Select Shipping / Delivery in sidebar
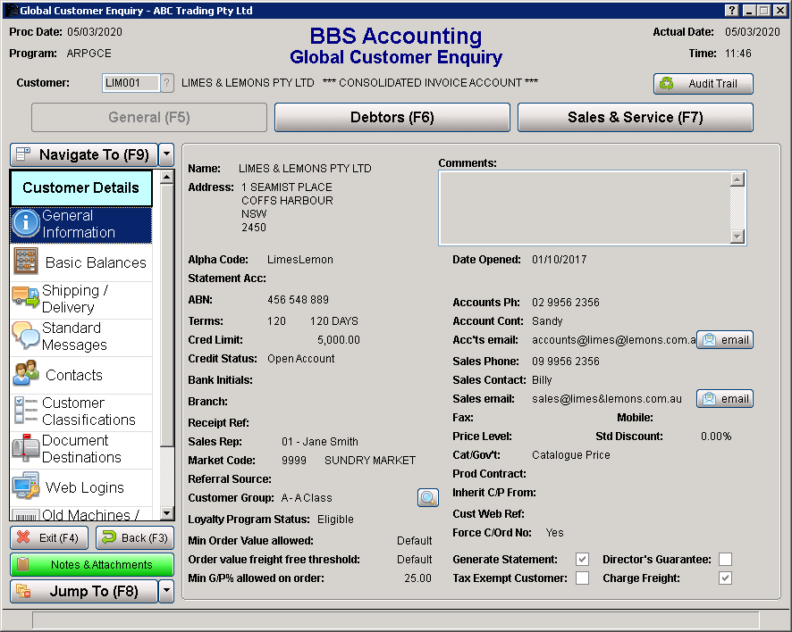792x632 pixels. 81,299
